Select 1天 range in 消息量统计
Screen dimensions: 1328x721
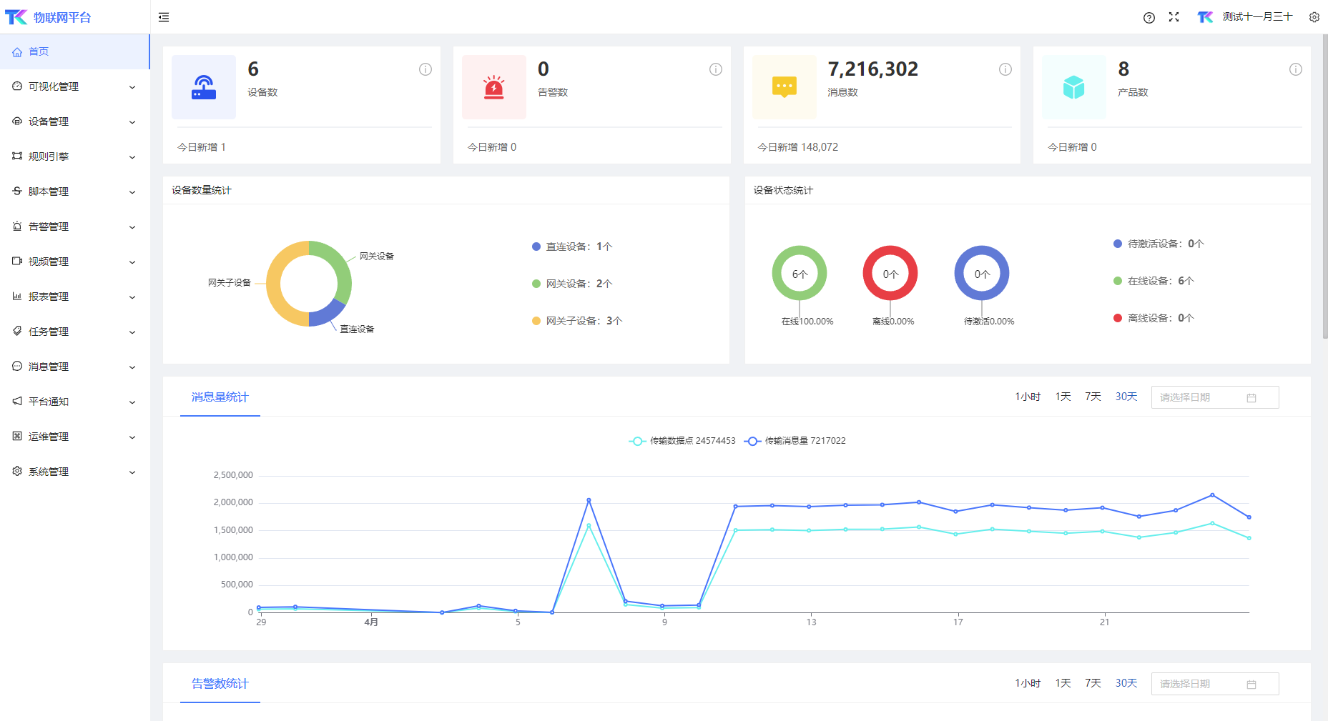click(x=1063, y=397)
